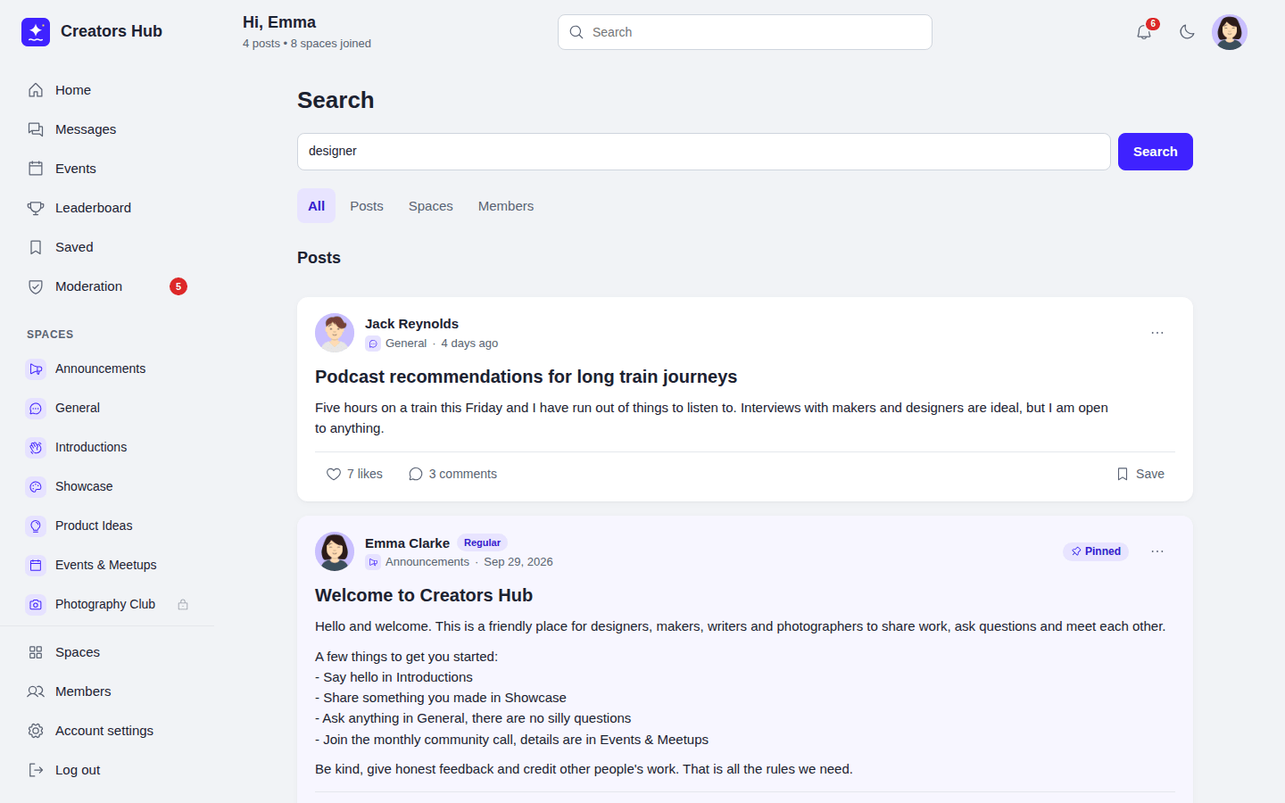Open the Welcome to Creators Hub post

[424, 595]
